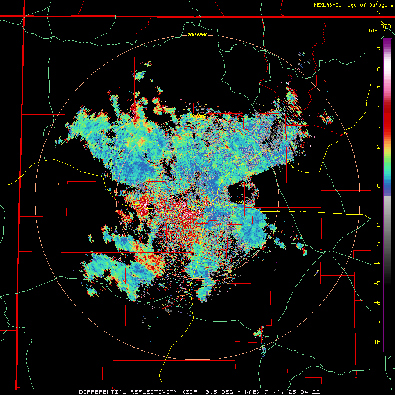
Task: Click the Differential Reflectivity caption at bottom
Action: tap(199, 392)
